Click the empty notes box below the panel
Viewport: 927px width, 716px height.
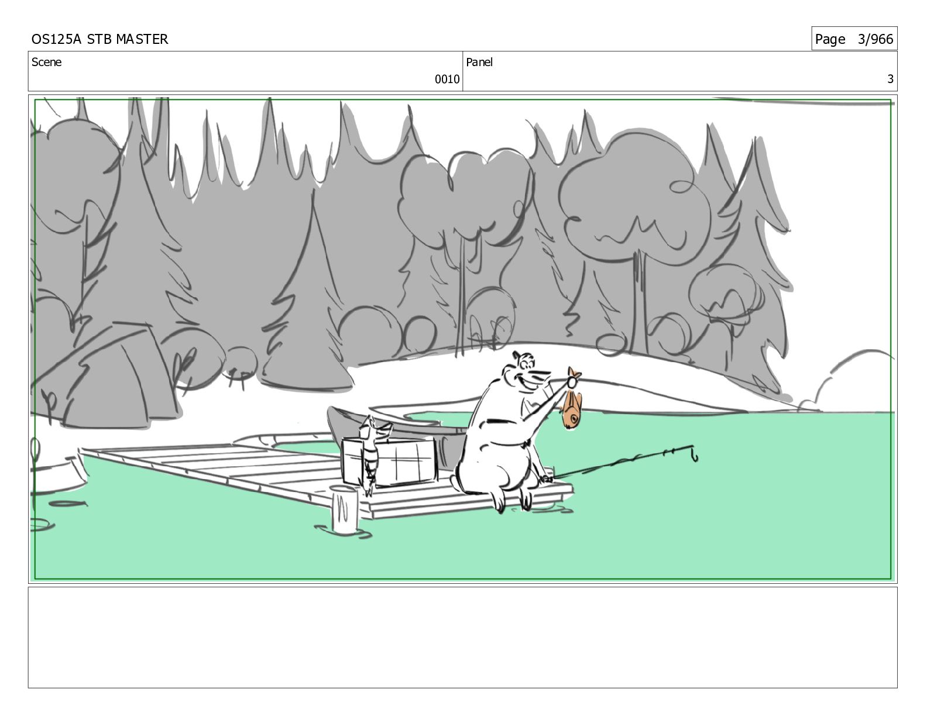tap(463, 638)
